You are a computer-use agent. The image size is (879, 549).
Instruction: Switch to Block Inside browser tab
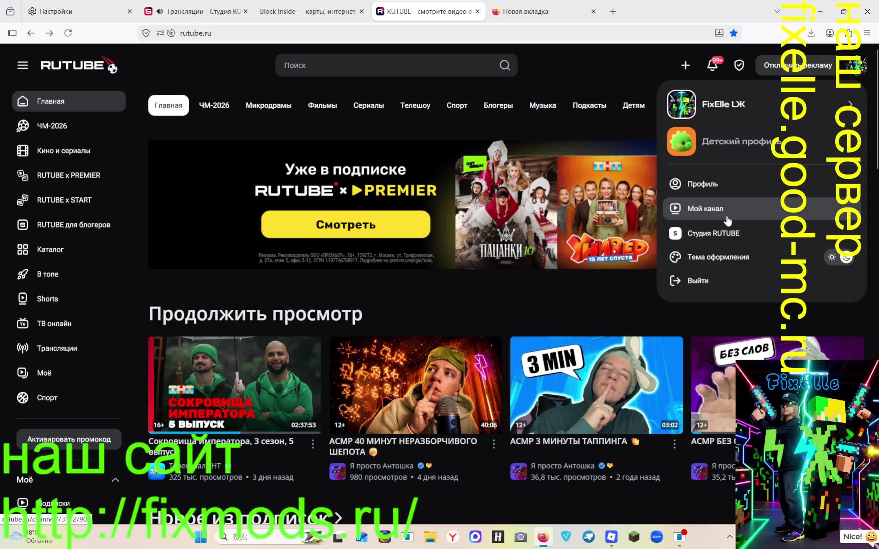coord(312,11)
